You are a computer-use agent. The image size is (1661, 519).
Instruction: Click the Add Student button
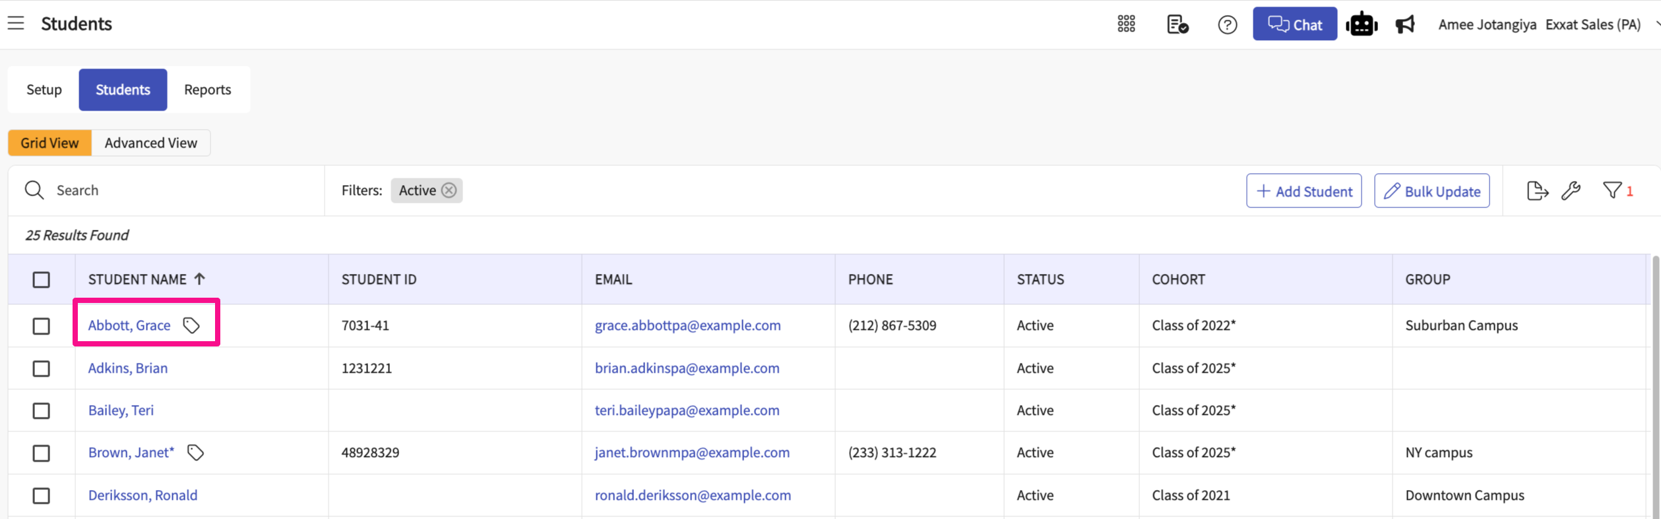[1303, 191]
